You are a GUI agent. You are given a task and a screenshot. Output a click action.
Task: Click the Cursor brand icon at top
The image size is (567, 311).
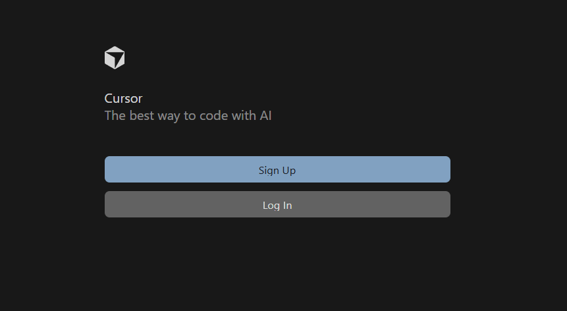pos(115,58)
